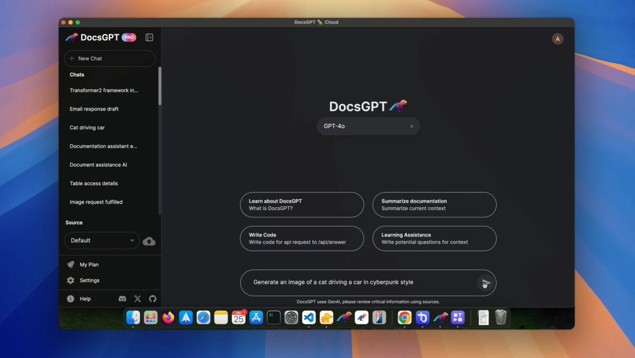Click the chats list scrollbar

tap(160, 86)
